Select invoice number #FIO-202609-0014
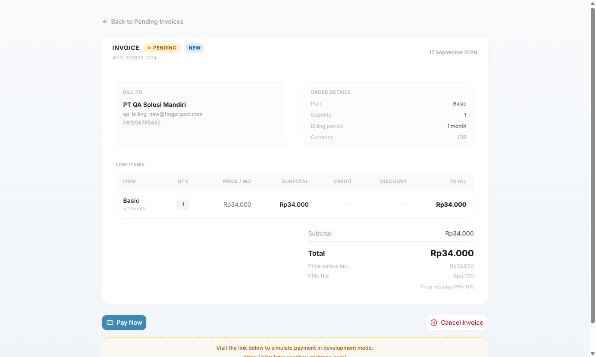This screenshot has height=357, width=596. 135,58
